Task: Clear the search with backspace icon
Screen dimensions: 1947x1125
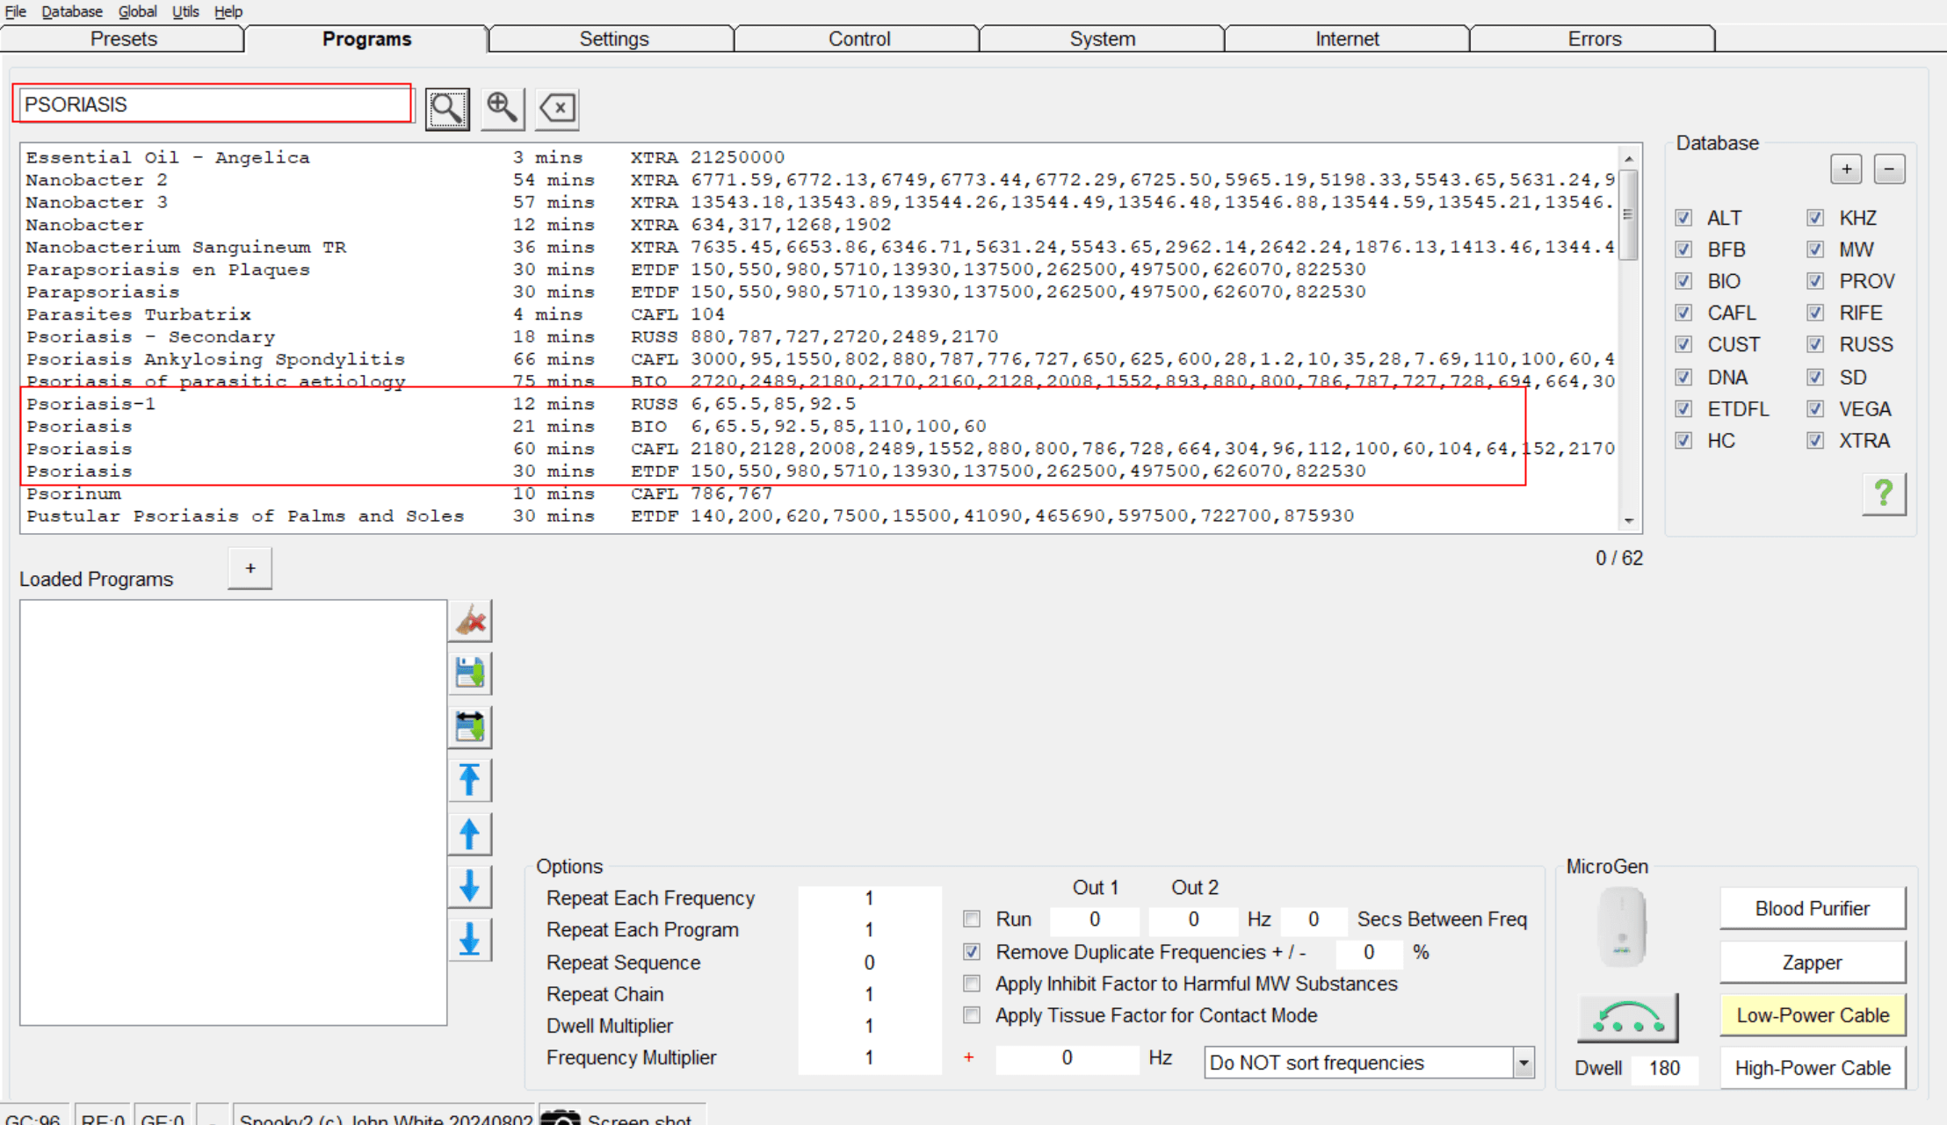Action: (x=558, y=109)
